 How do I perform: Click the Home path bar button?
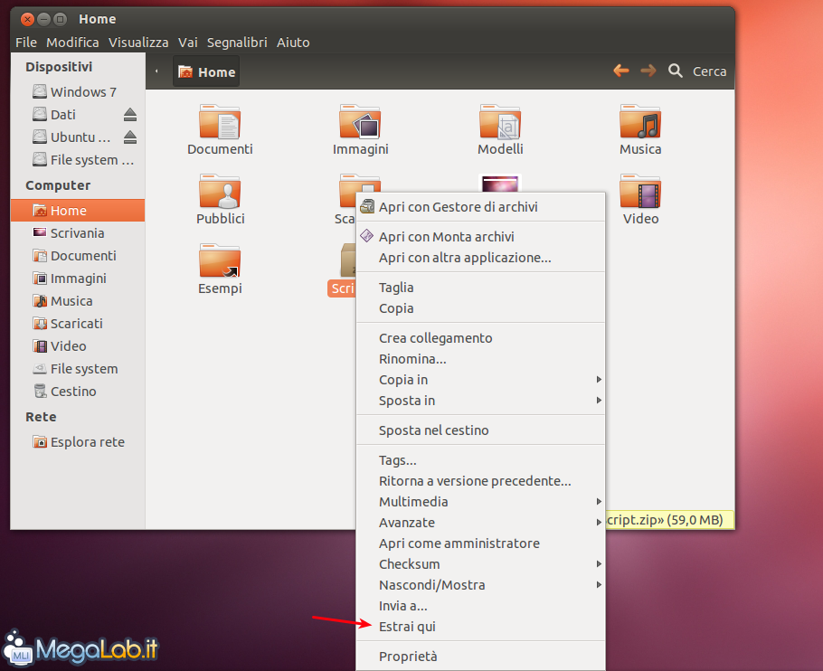click(x=206, y=71)
